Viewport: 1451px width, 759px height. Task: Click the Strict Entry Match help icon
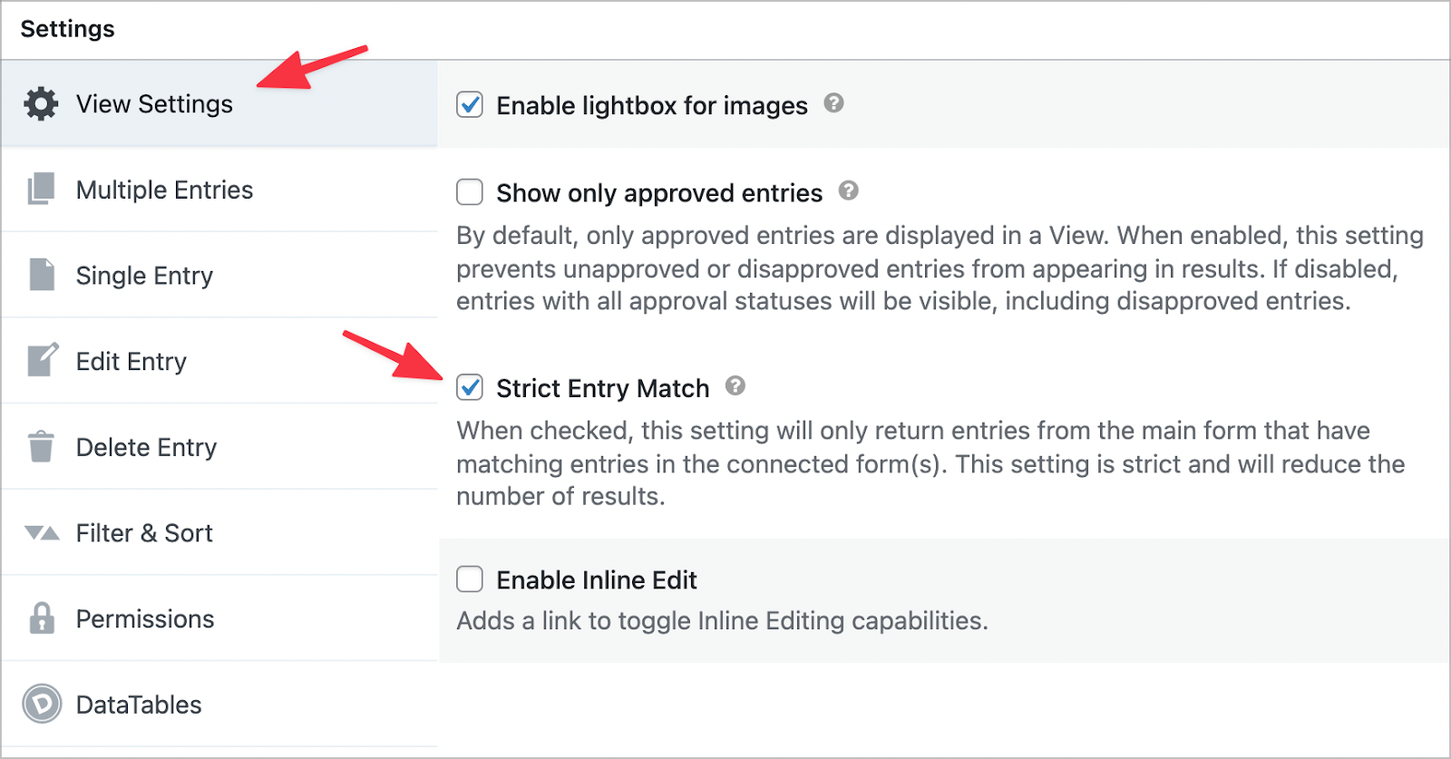(x=737, y=385)
